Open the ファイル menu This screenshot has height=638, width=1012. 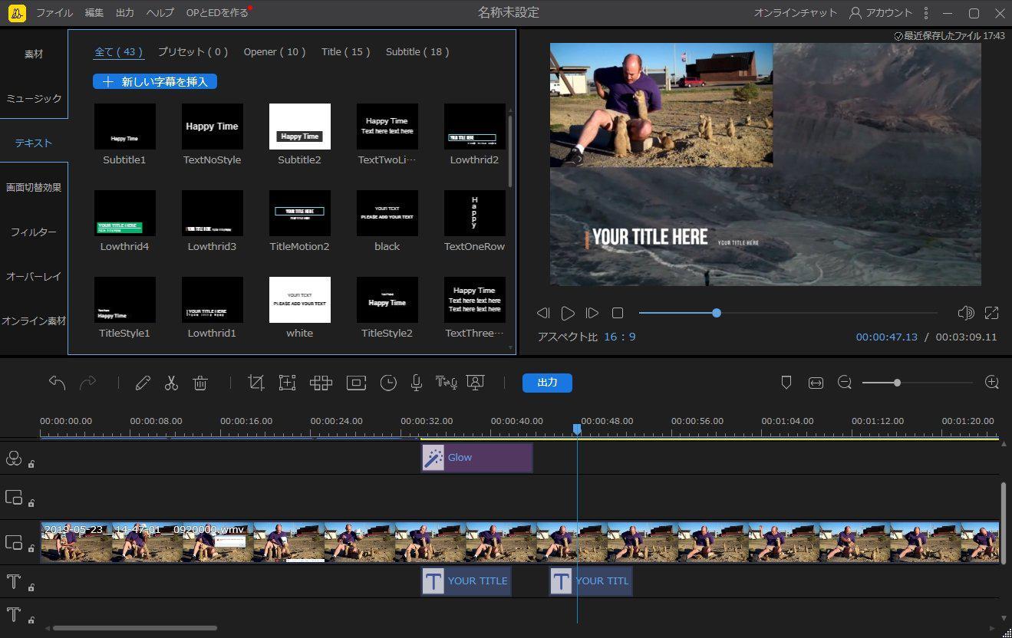(x=54, y=13)
